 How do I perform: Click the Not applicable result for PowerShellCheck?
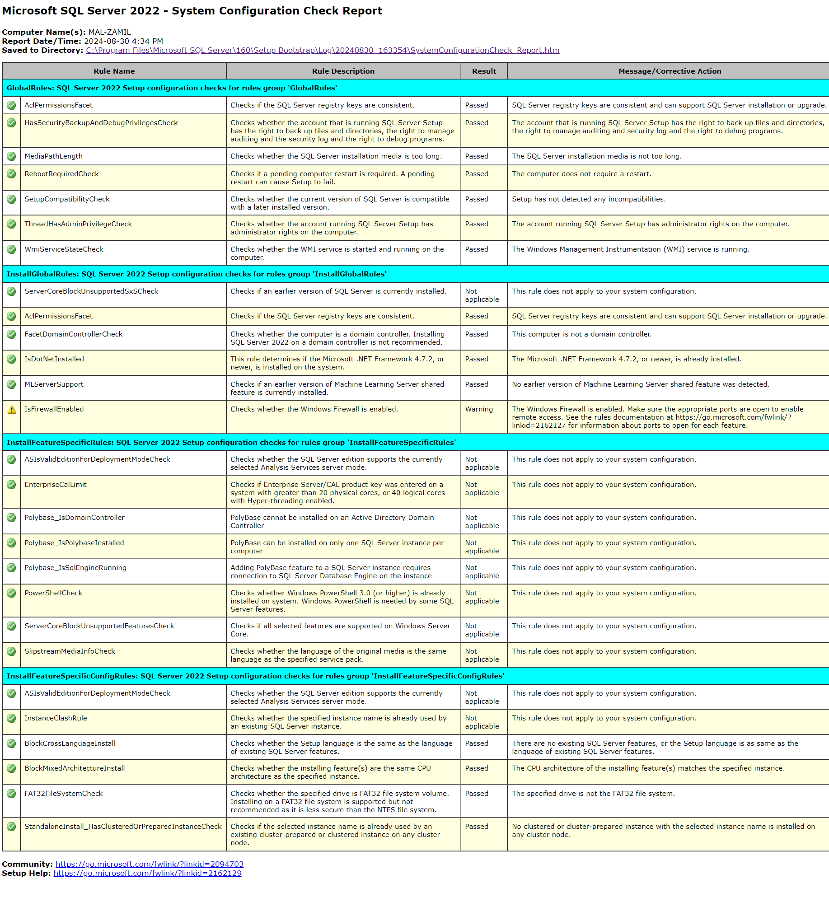pyautogui.click(x=482, y=597)
